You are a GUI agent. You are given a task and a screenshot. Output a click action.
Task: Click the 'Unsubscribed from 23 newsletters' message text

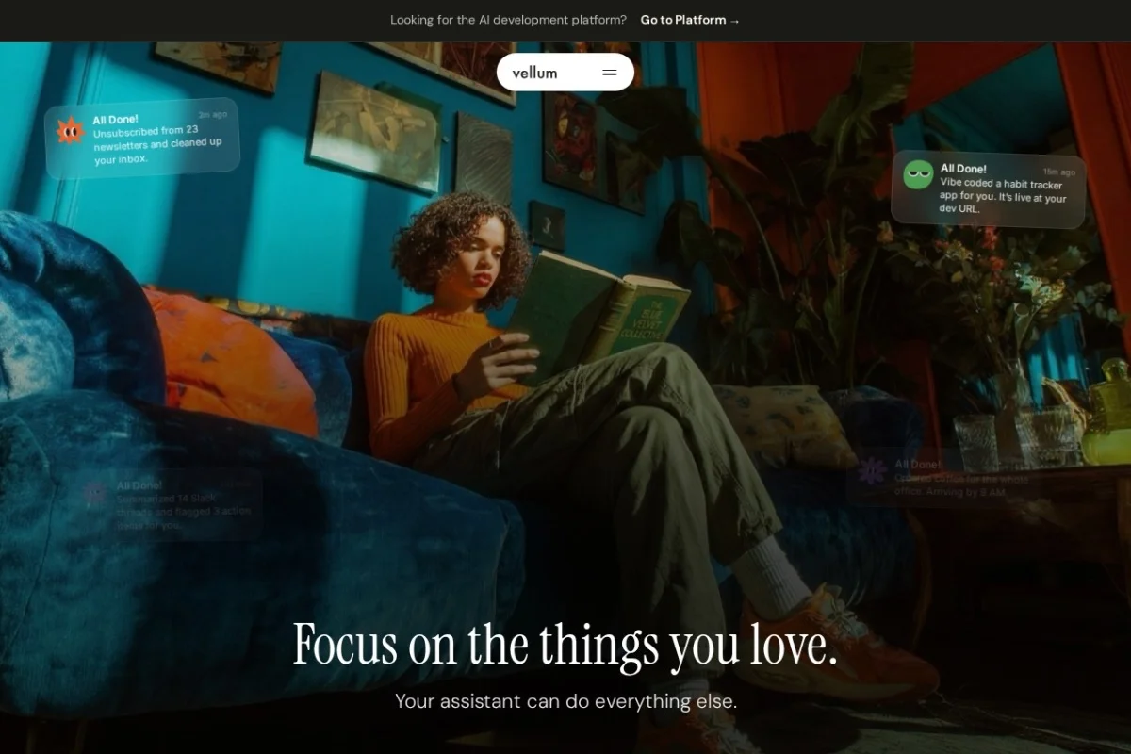point(157,146)
